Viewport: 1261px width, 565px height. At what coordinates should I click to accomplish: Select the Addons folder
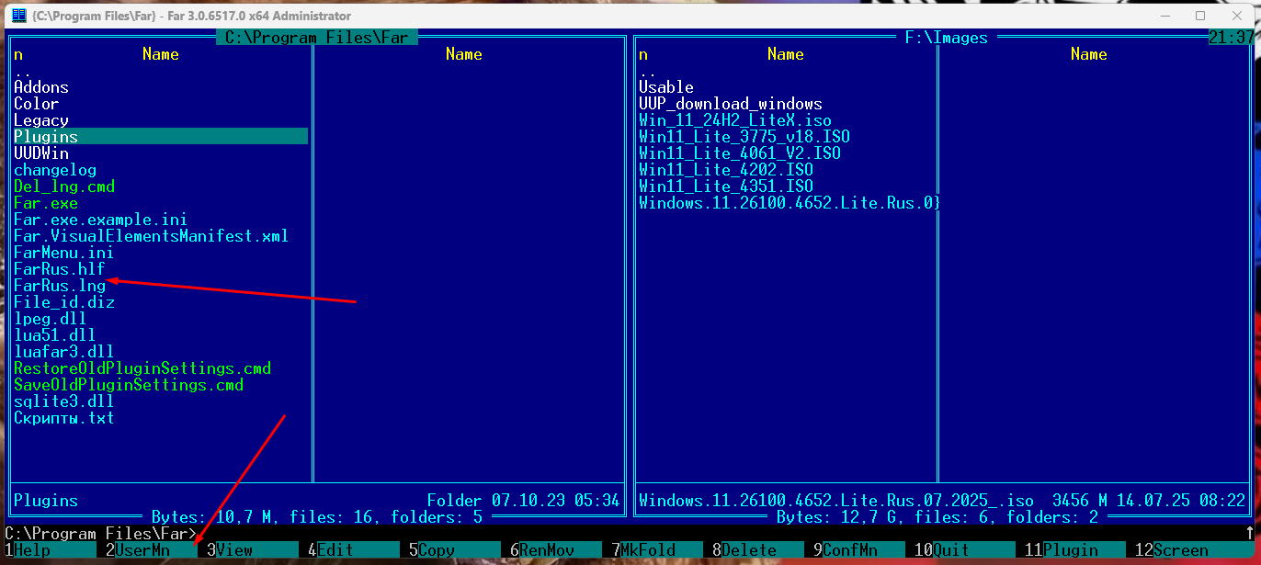pyautogui.click(x=41, y=87)
